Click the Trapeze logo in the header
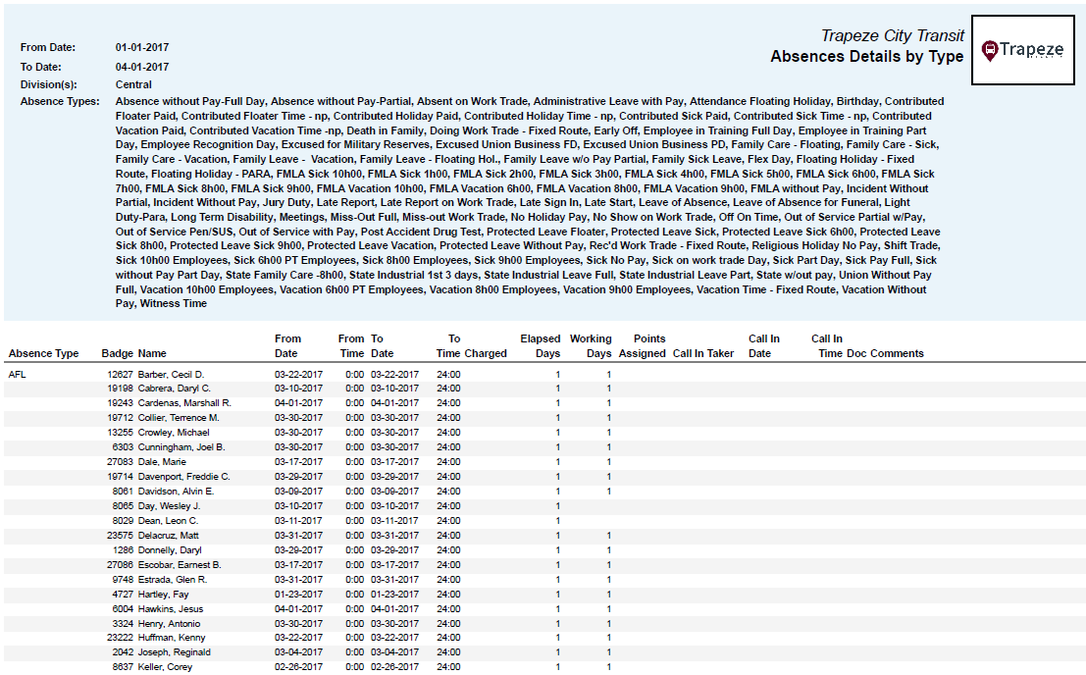Viewport: 1086px width, 675px height. 1023,50
